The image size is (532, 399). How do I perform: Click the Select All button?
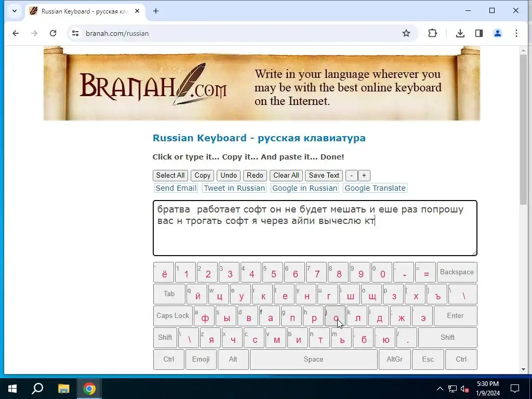170,176
